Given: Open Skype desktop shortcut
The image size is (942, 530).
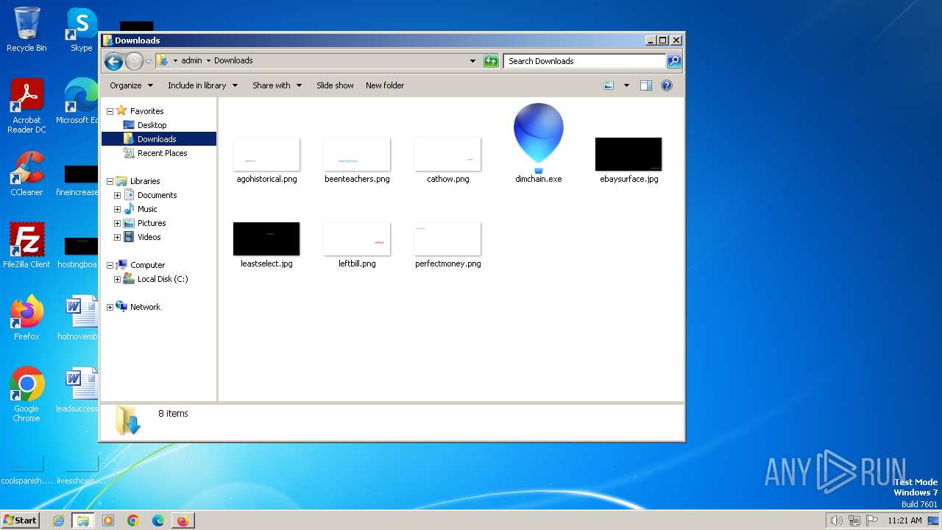Looking at the screenshot, I should (x=82, y=29).
